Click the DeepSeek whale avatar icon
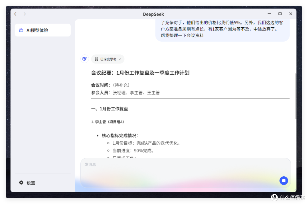The height and width of the screenshot is (204, 308). tap(85, 59)
